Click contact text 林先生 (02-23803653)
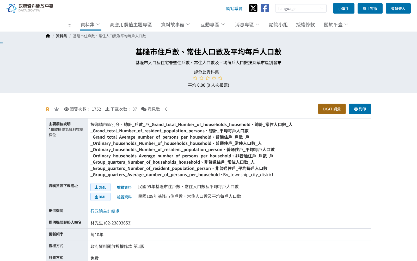 111,223
